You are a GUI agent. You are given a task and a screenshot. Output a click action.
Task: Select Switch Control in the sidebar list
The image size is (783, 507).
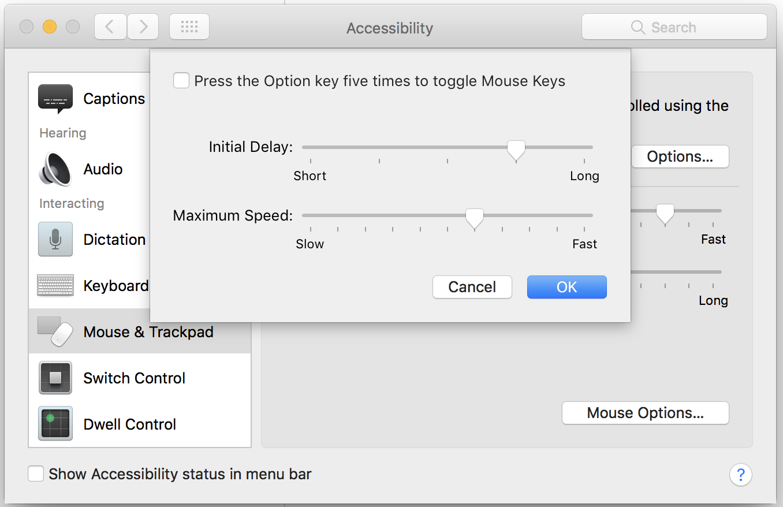point(134,378)
